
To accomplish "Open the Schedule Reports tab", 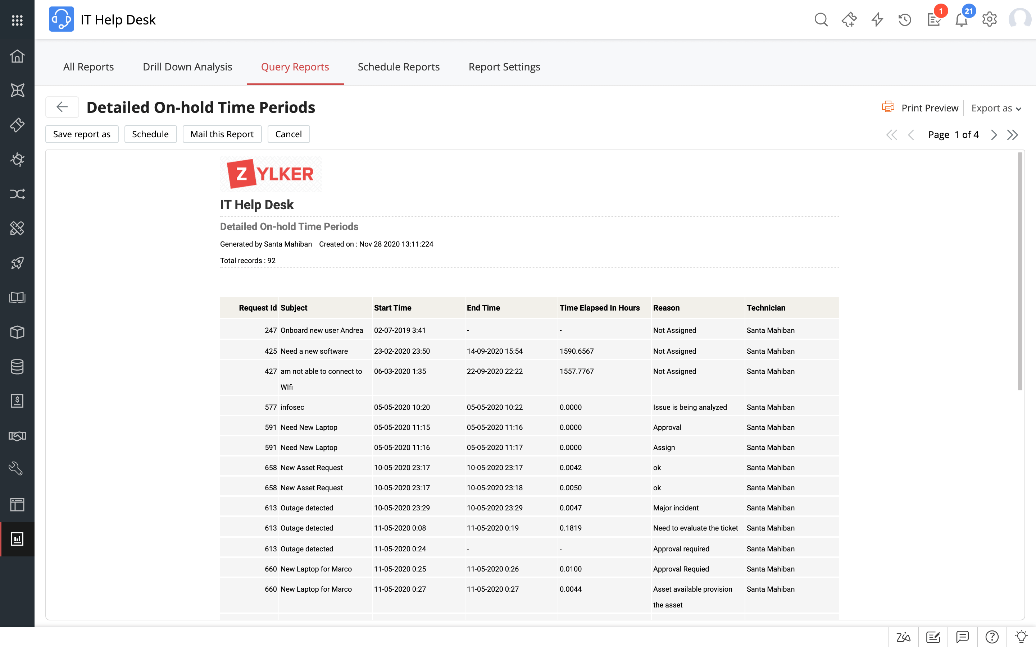I will [398, 67].
